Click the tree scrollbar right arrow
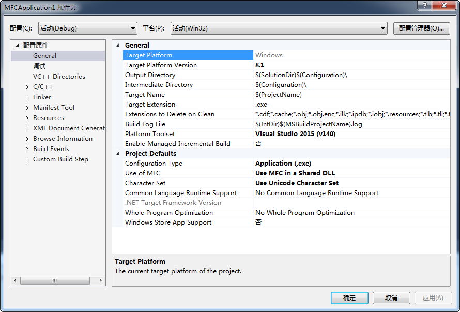This screenshot has height=312, width=460. [x=100, y=280]
